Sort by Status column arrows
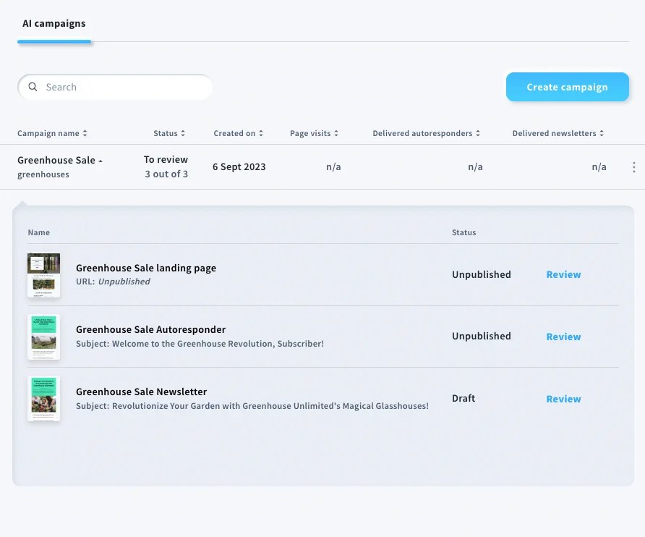This screenshot has width=645, height=537. (183, 133)
